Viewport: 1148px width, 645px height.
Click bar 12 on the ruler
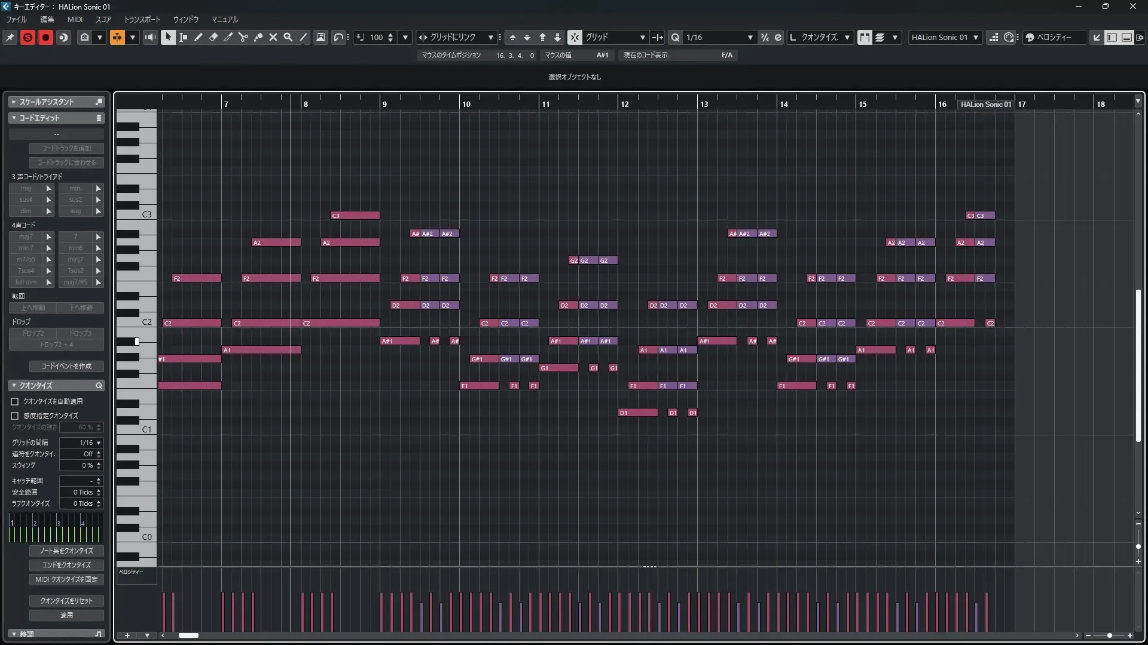pos(624,103)
